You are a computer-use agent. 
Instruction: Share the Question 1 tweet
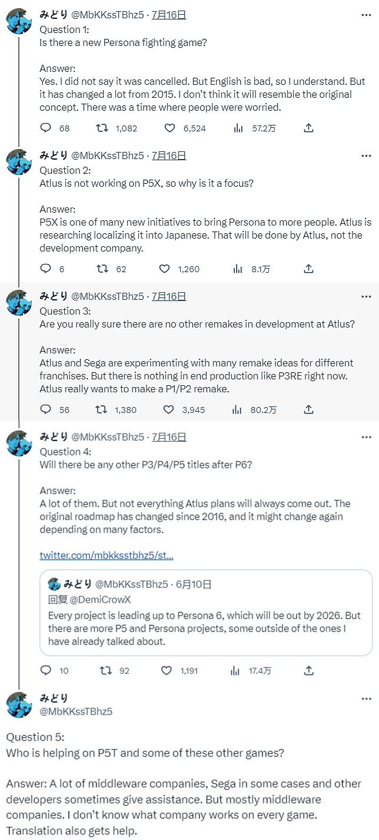308,128
